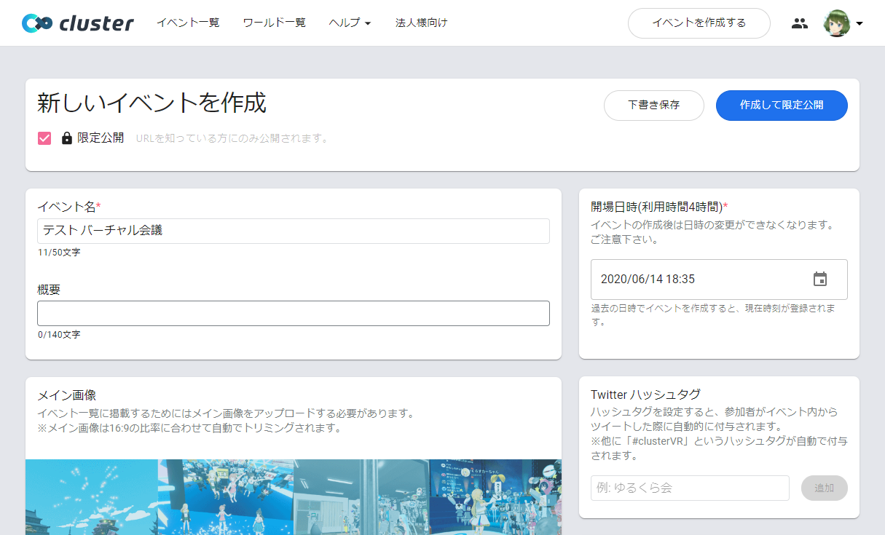Viewport: 885px width, 535px height.
Task: Open the friends list via people icon
Action: tap(799, 23)
